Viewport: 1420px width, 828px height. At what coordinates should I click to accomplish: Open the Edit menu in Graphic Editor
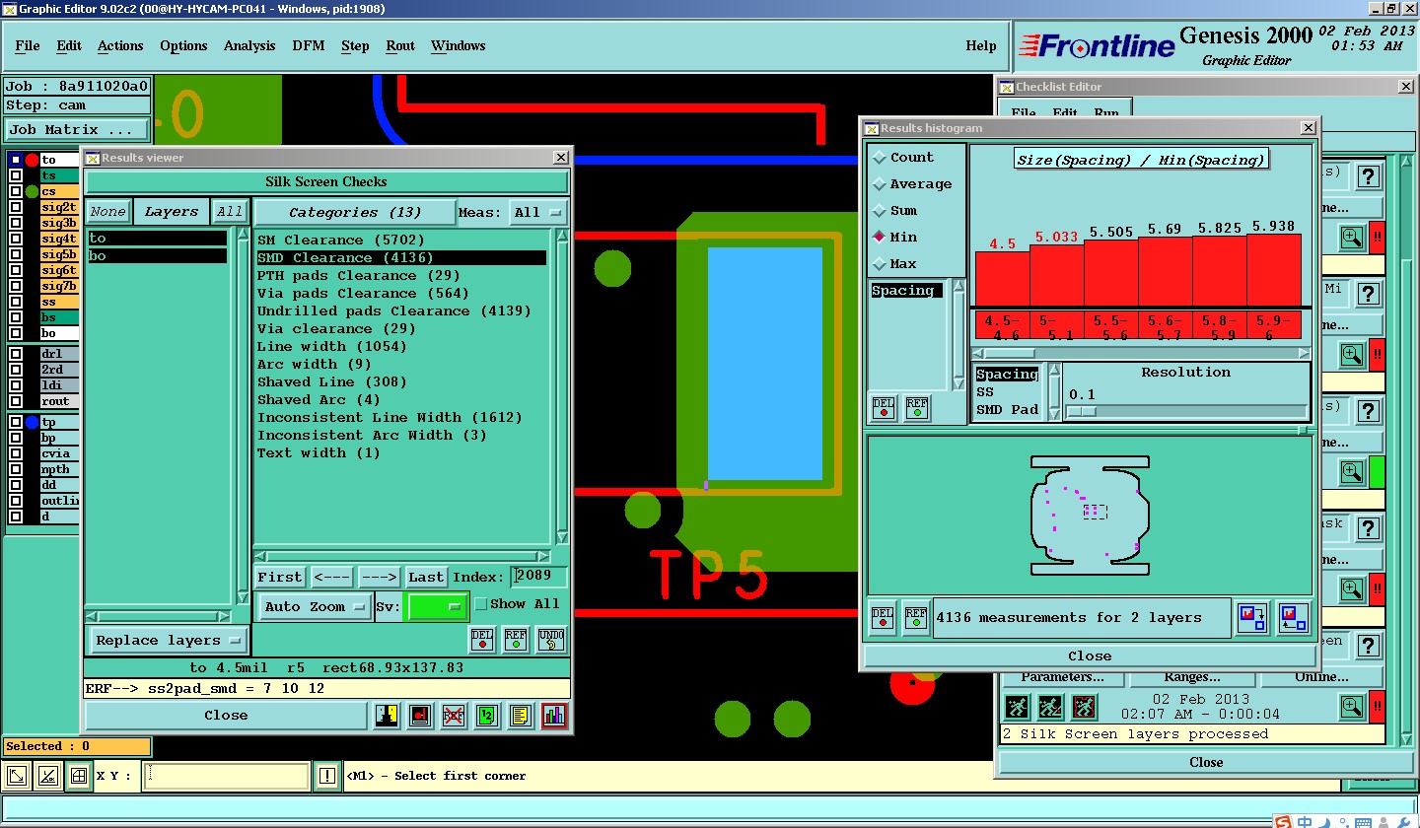click(69, 45)
